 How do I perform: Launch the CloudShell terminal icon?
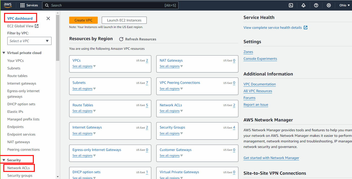(x=291, y=5)
